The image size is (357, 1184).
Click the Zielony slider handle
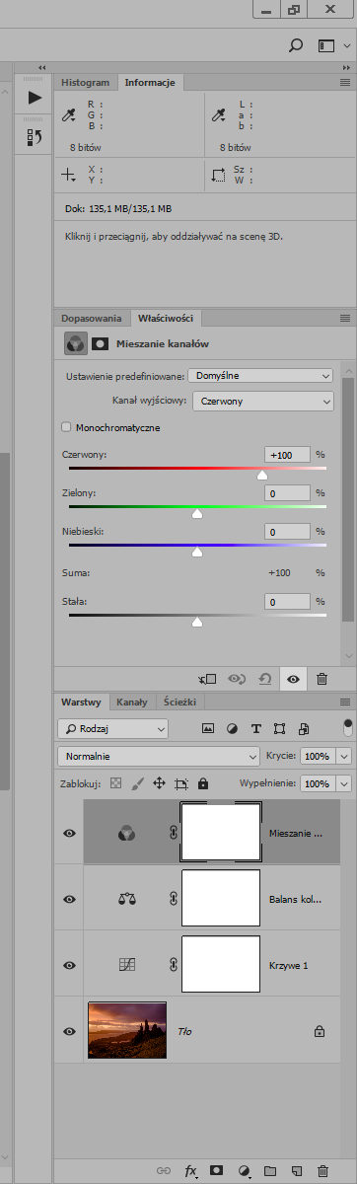(x=197, y=513)
